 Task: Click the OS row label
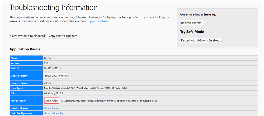[x=26, y=93]
